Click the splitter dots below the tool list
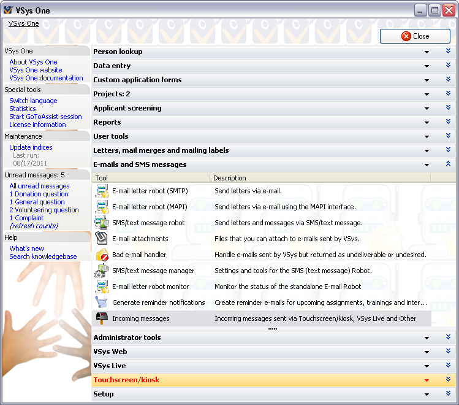This screenshot has width=459, height=405. 273,329
